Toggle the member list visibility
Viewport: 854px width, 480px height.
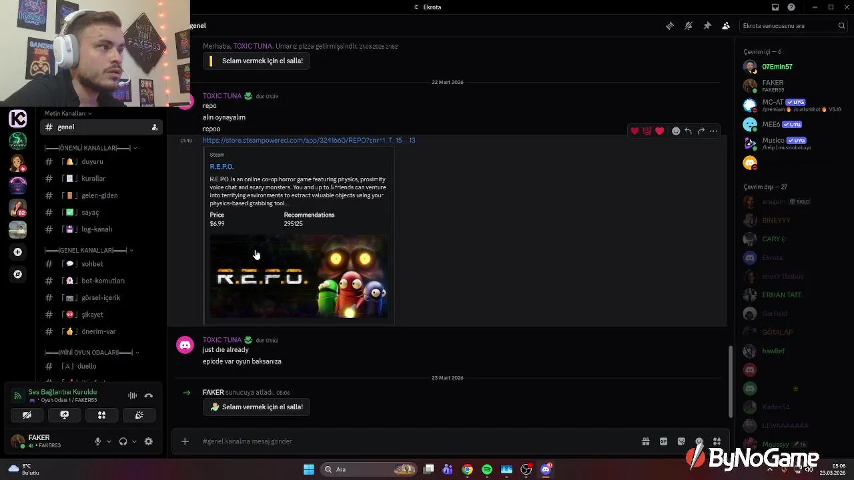(x=726, y=26)
